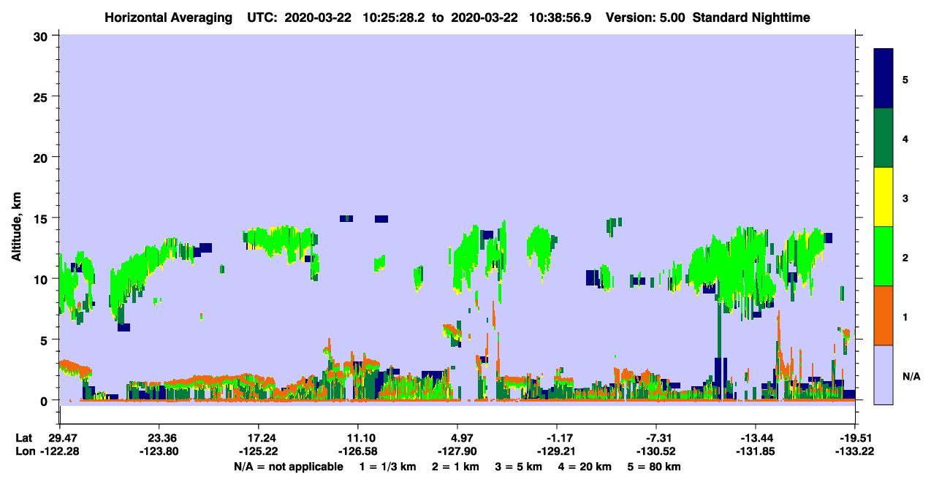Click the "4 = 20 km" legend text
The image size is (950, 487).
tap(585, 467)
